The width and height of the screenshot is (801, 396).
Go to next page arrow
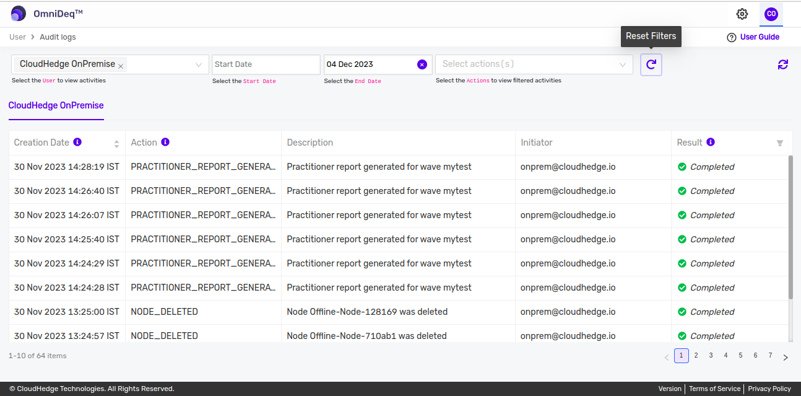point(786,357)
